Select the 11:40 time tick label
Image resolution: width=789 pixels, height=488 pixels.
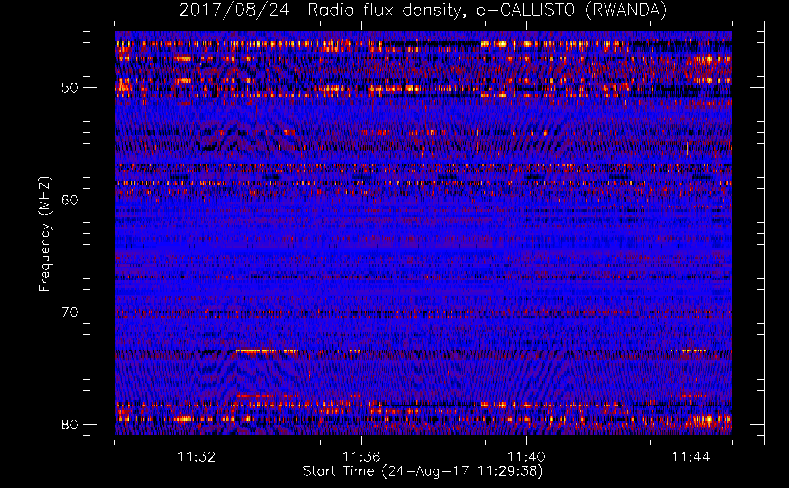tap(526, 457)
